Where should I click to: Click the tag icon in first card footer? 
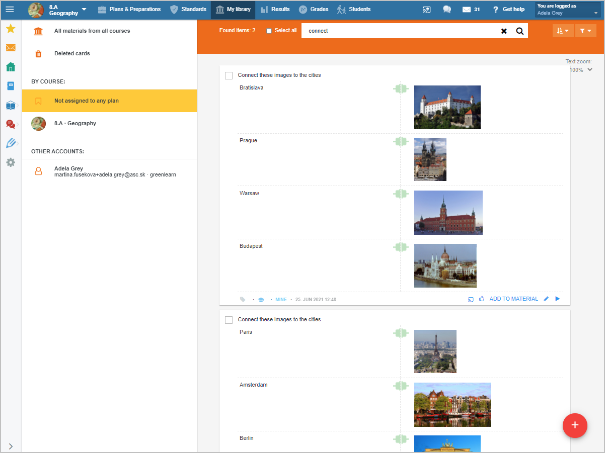pos(243,299)
